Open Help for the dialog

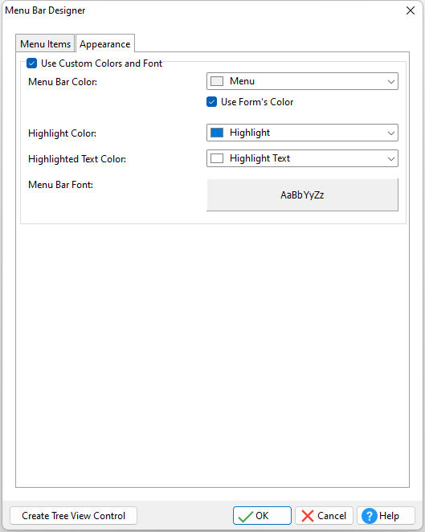(386, 516)
